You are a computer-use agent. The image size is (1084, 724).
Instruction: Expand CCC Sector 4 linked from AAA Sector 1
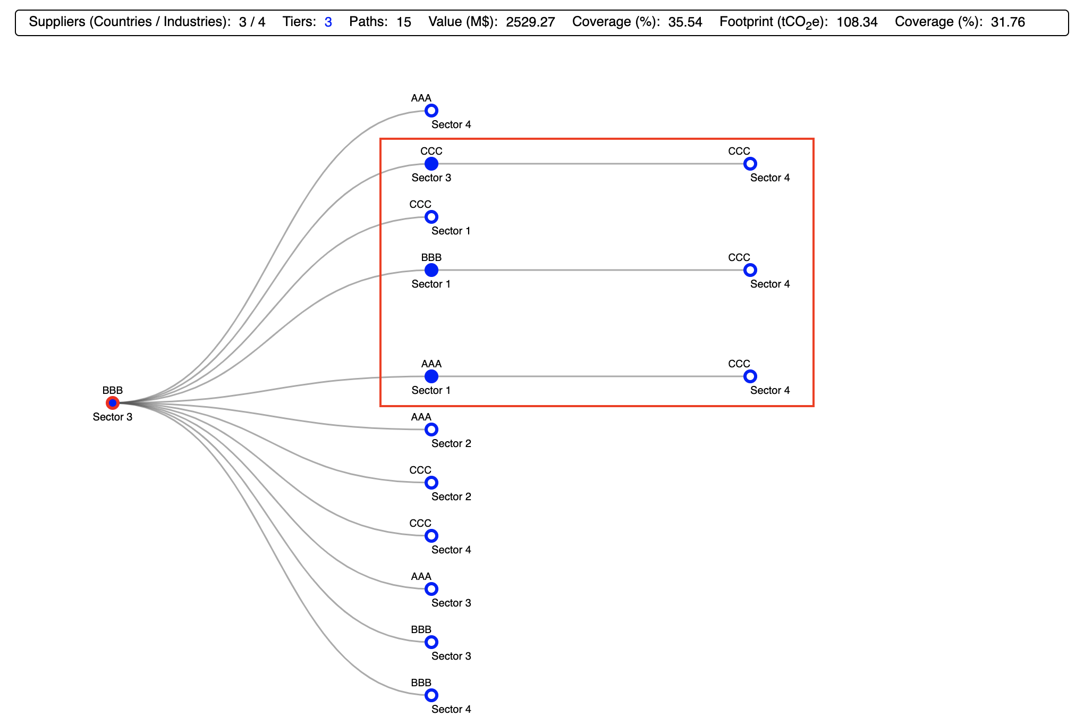tap(750, 376)
